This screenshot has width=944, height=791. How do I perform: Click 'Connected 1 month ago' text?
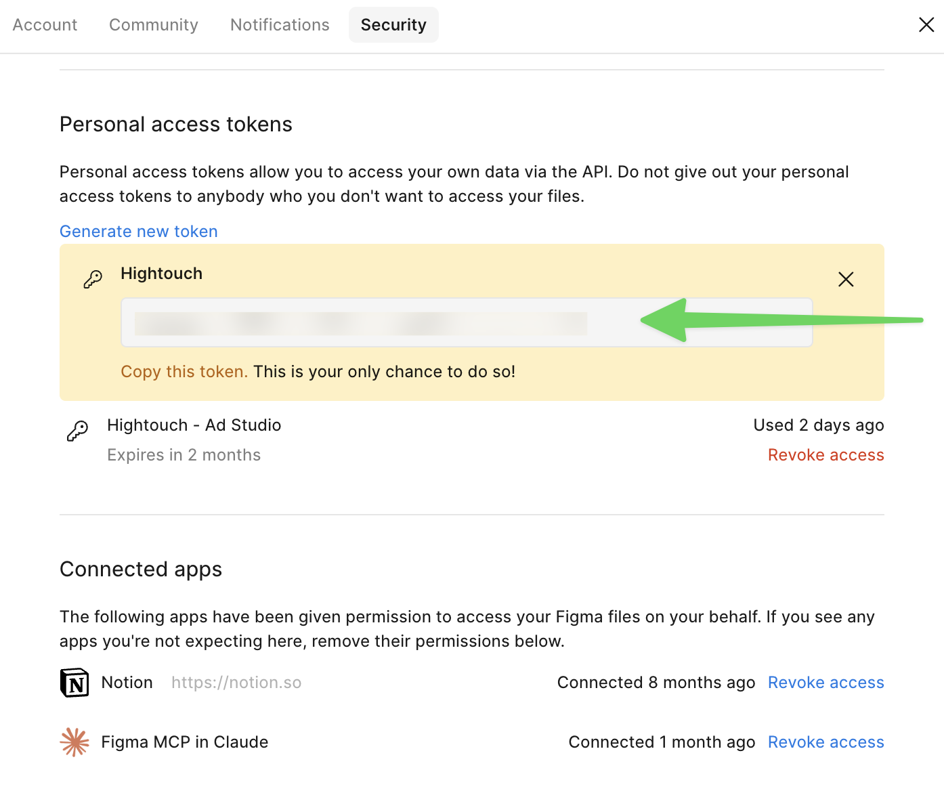coord(662,742)
